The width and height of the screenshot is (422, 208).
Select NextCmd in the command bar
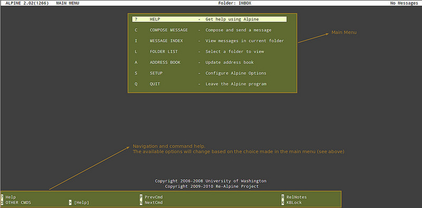click(154, 202)
